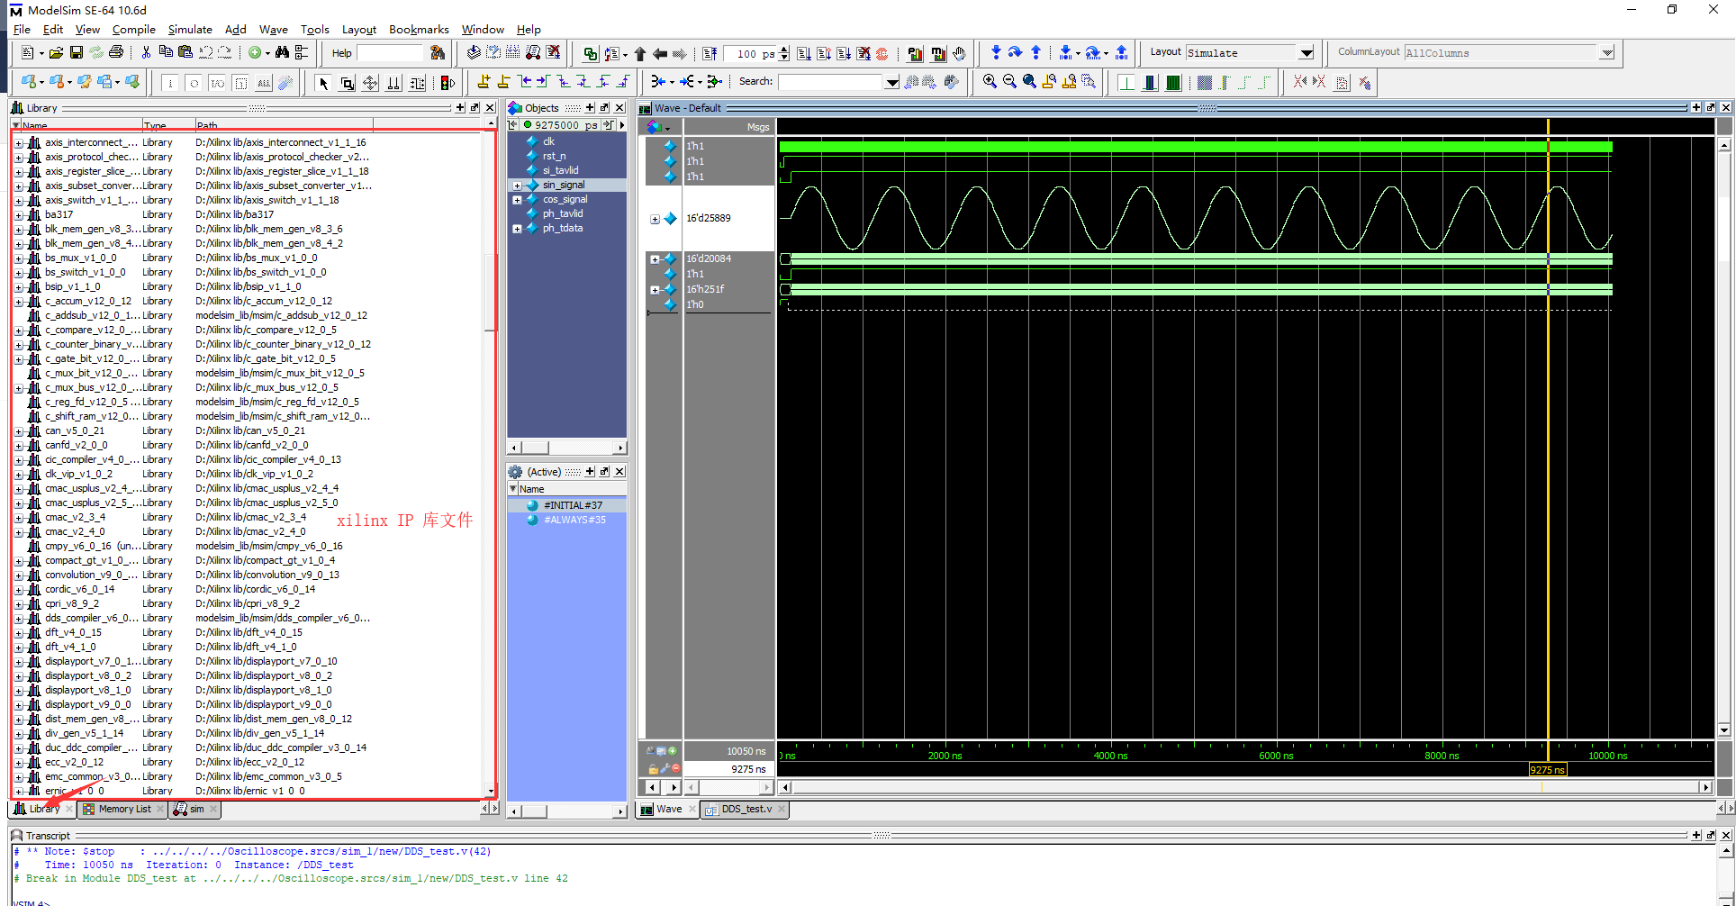The image size is (1736, 906).
Task: Expand the sin_signal group in Objects panel
Action: (x=519, y=184)
